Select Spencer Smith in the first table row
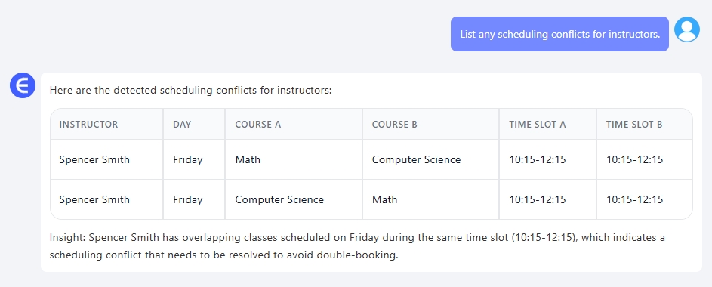The width and height of the screenshot is (712, 287). (94, 160)
